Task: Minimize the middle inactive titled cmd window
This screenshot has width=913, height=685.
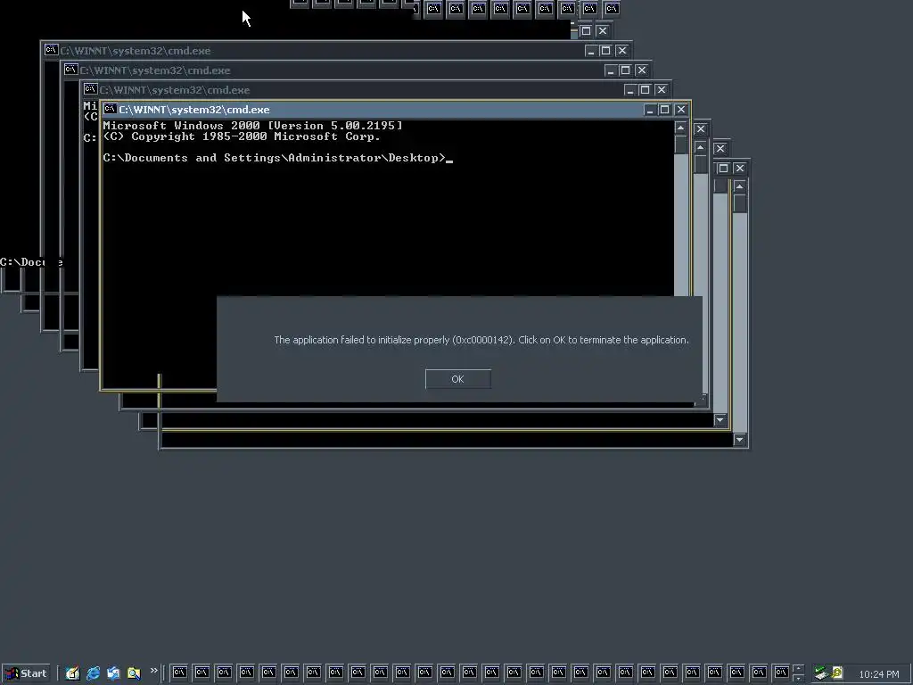Action: click(610, 70)
